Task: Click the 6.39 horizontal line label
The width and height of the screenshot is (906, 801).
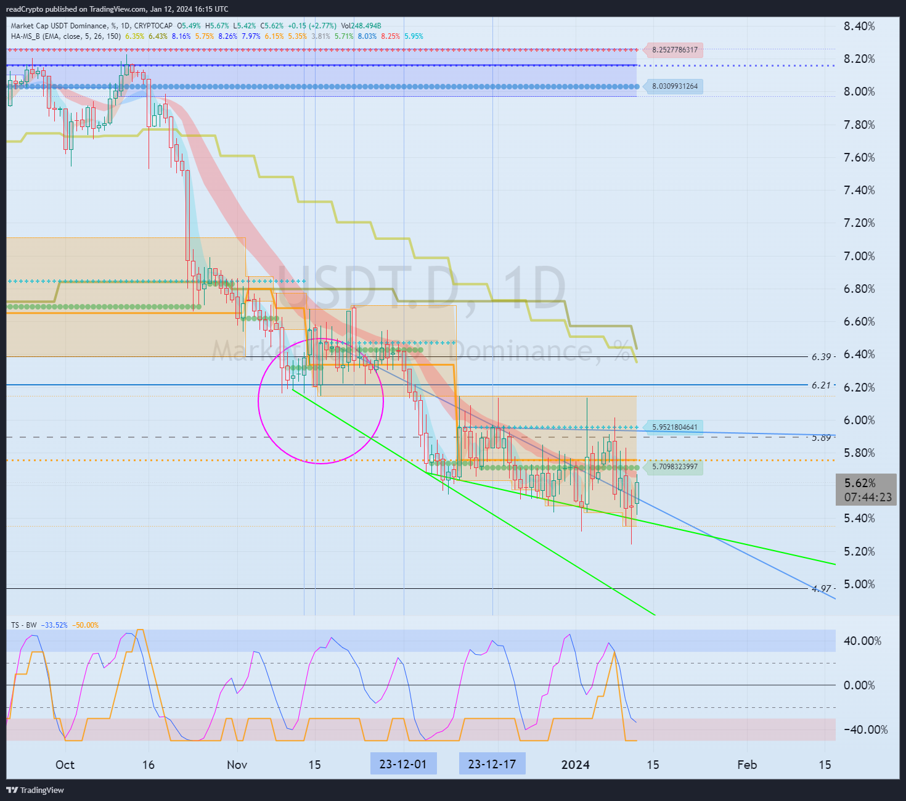Action: tap(821, 357)
